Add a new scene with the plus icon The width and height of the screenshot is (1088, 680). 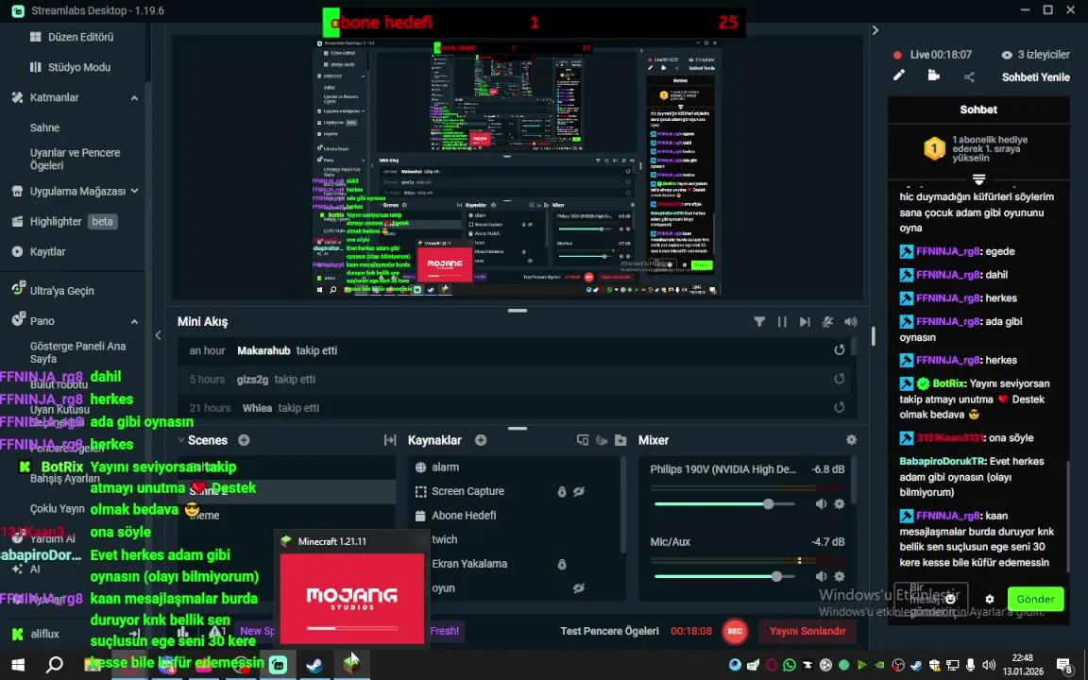click(245, 440)
